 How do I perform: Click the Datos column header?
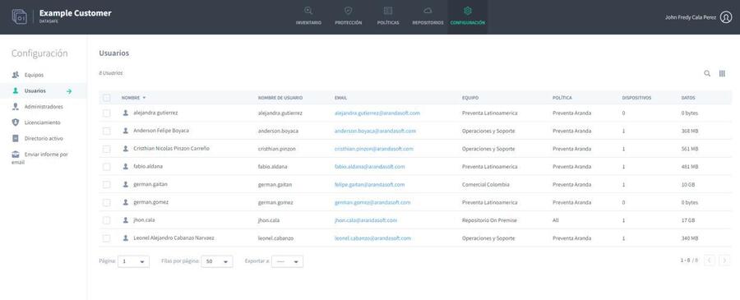click(x=688, y=98)
